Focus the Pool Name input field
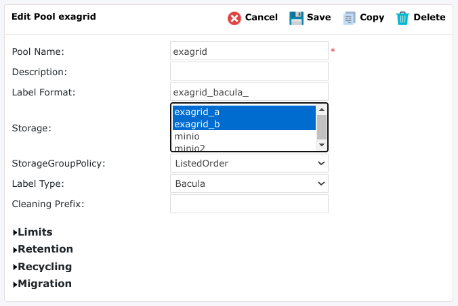 [249, 51]
